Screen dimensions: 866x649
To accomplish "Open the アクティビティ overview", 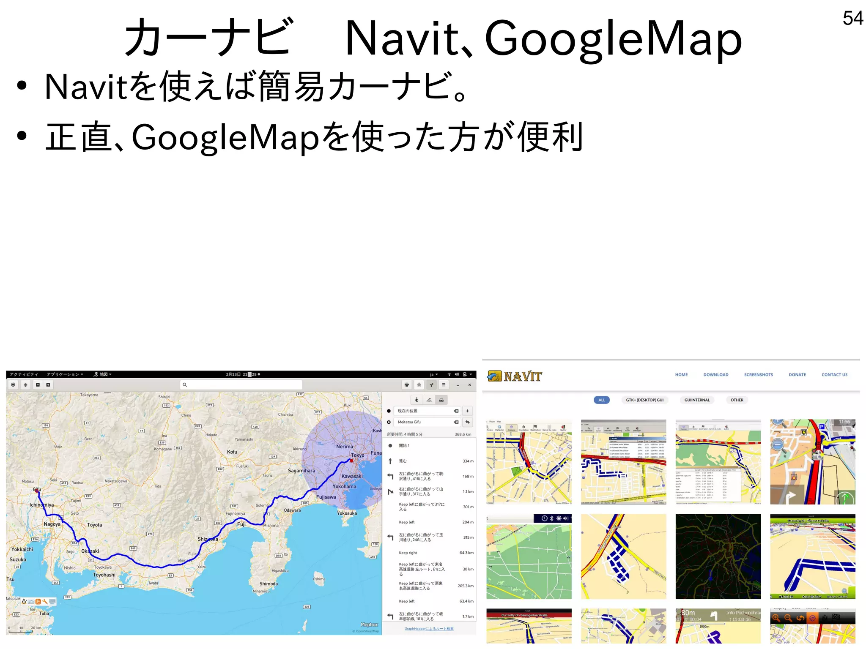I will coord(24,374).
